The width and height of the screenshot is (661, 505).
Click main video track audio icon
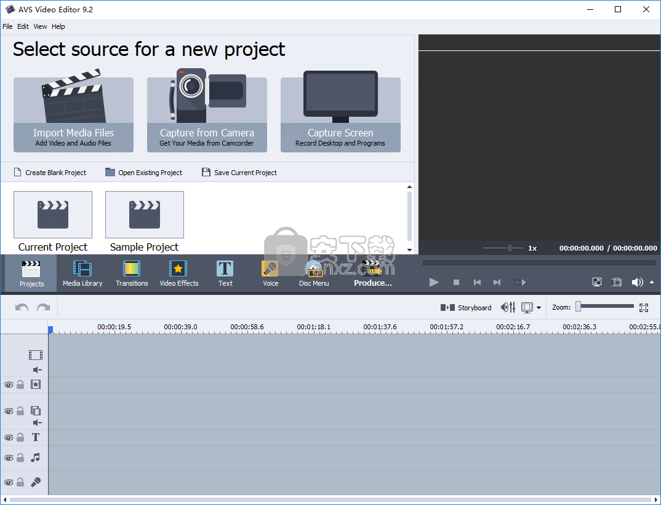[38, 370]
